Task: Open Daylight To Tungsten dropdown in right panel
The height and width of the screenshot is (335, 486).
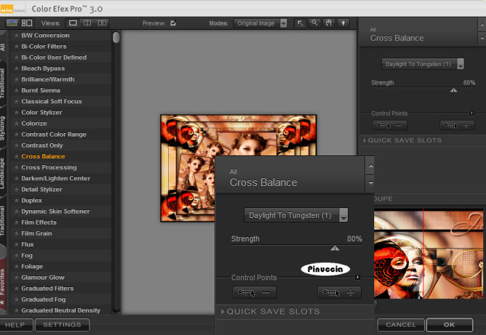Action: pos(422,64)
